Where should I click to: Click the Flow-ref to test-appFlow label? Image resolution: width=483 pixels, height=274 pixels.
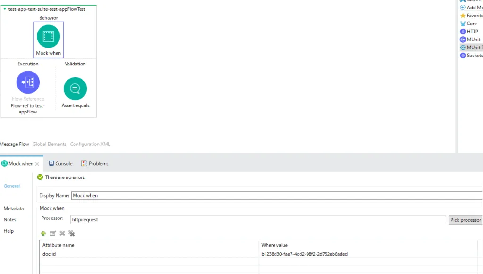pos(28,109)
